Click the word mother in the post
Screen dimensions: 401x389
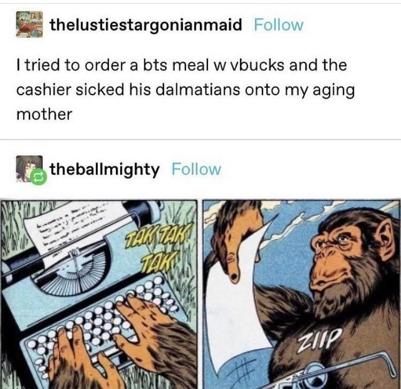click(44, 114)
